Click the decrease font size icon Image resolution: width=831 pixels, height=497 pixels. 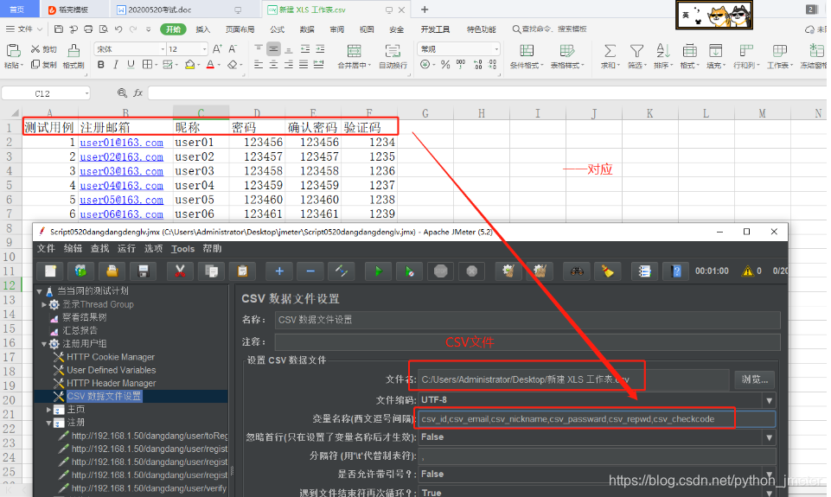point(233,48)
